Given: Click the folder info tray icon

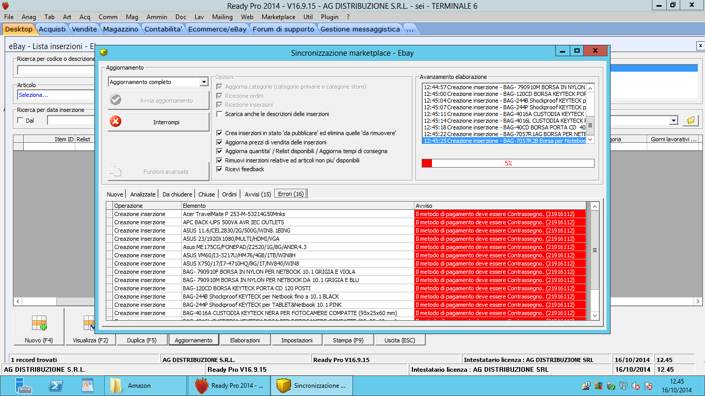Looking at the screenshot, I should point(586,386).
